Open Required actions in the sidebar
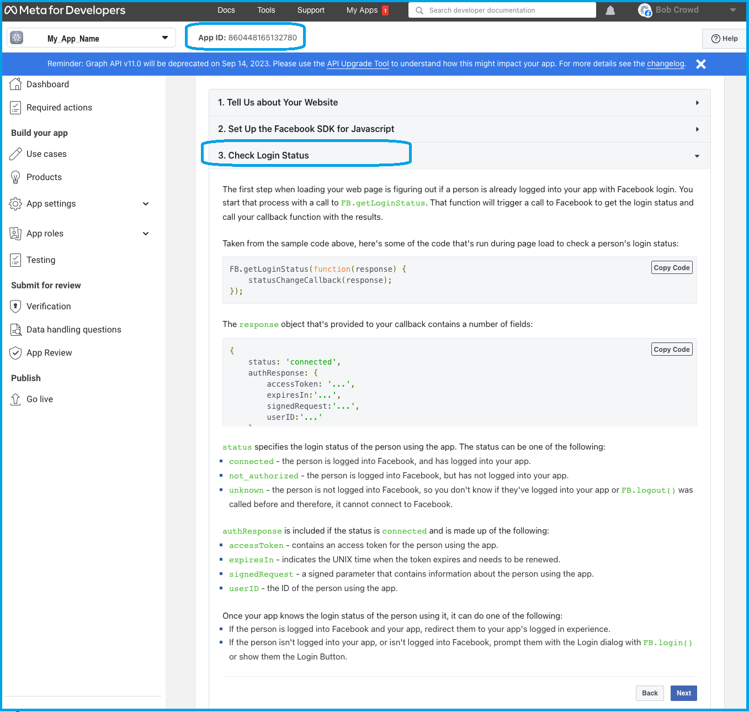The width and height of the screenshot is (749, 712). [x=59, y=108]
